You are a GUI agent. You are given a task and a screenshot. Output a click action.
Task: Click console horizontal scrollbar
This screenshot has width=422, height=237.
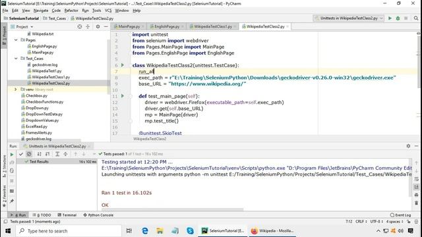pyautogui.click(x=172, y=209)
